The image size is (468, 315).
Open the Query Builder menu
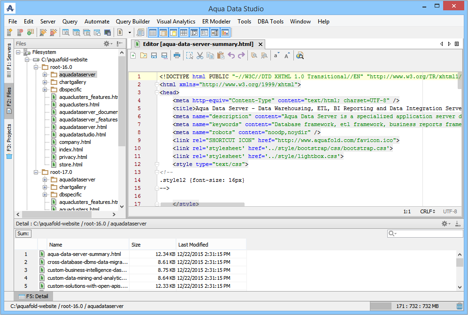pos(133,22)
